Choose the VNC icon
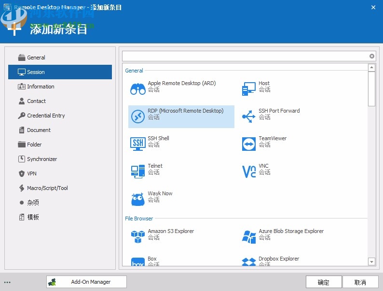 point(248,171)
